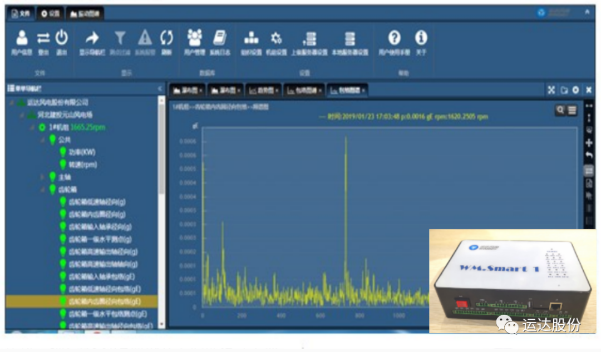Screen dimensions: 601x352
Task: Click the tallest spectrum peak near 750
Action: (x=346, y=137)
